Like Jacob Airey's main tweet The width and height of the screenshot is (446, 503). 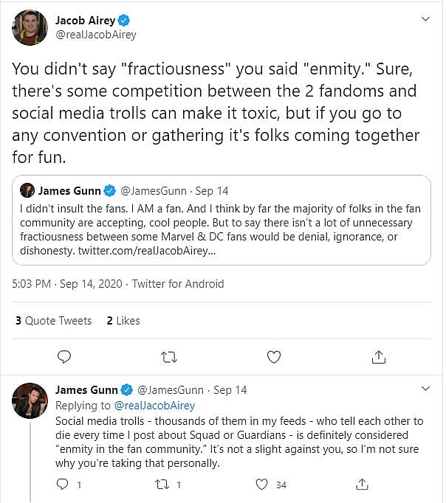[x=274, y=357]
